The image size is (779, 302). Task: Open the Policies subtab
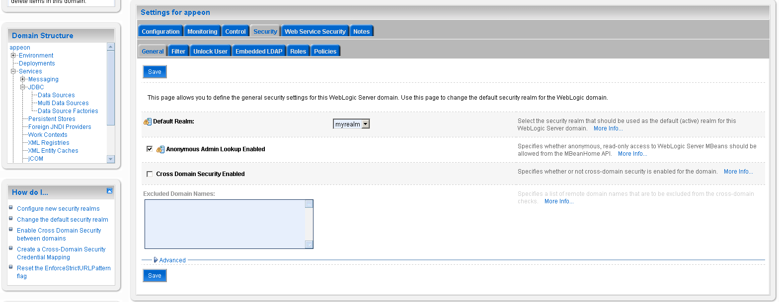click(325, 51)
